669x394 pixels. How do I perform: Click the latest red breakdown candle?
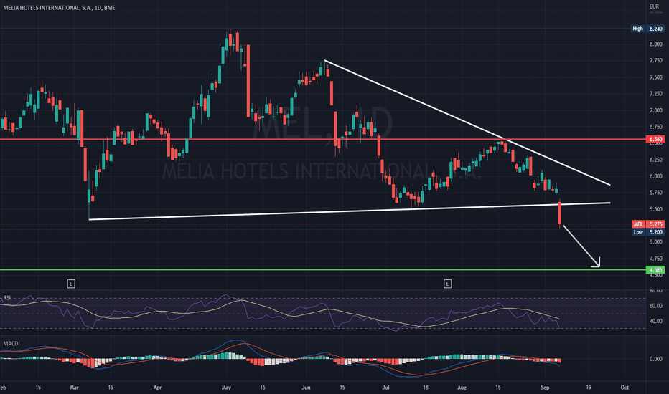(x=560, y=213)
